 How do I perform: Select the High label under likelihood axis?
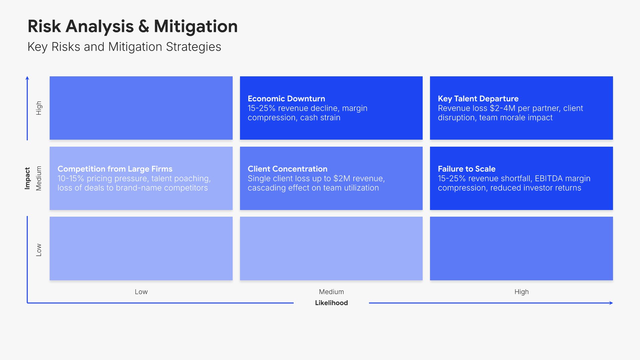[x=521, y=292]
